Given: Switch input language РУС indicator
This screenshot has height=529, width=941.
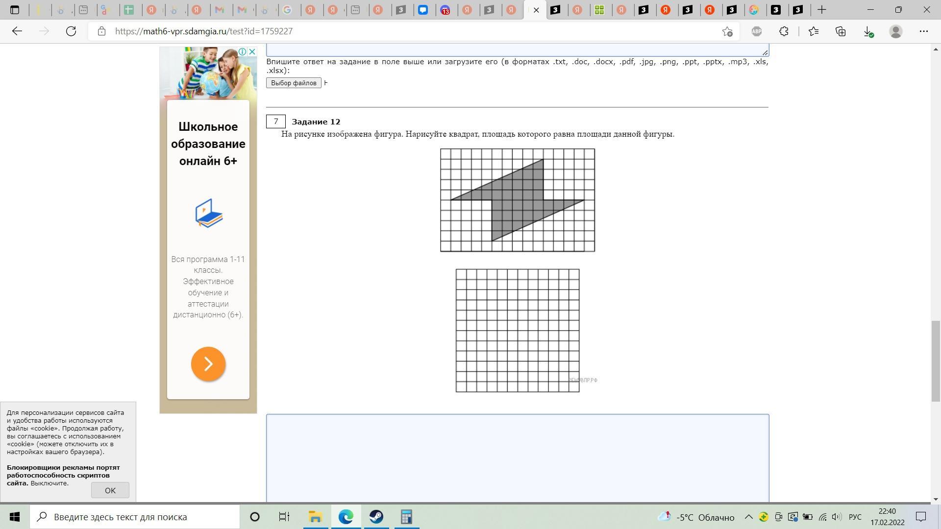Looking at the screenshot, I should click(x=855, y=517).
